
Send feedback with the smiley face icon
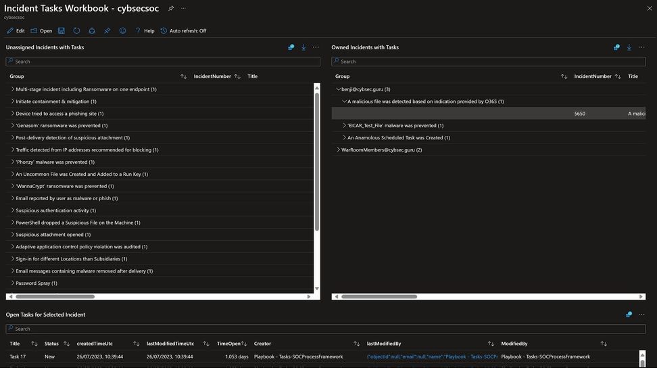tap(122, 30)
